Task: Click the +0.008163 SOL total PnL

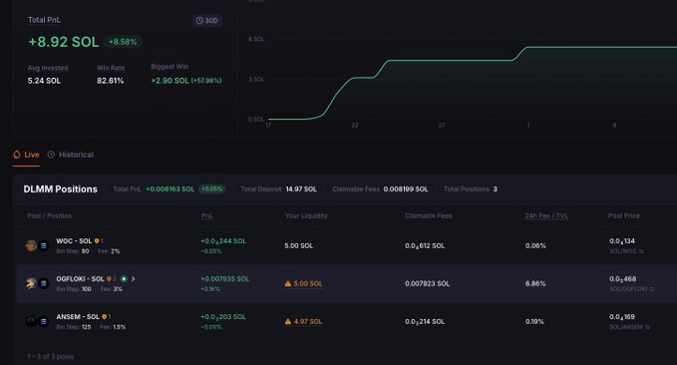Action: [x=170, y=189]
